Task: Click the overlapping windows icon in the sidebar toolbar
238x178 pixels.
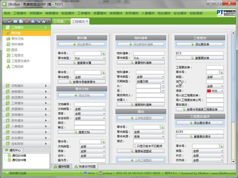Action: pyautogui.click(x=38, y=21)
